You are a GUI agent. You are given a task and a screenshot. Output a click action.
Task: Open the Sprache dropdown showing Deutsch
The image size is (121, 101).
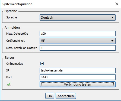(78, 17)
